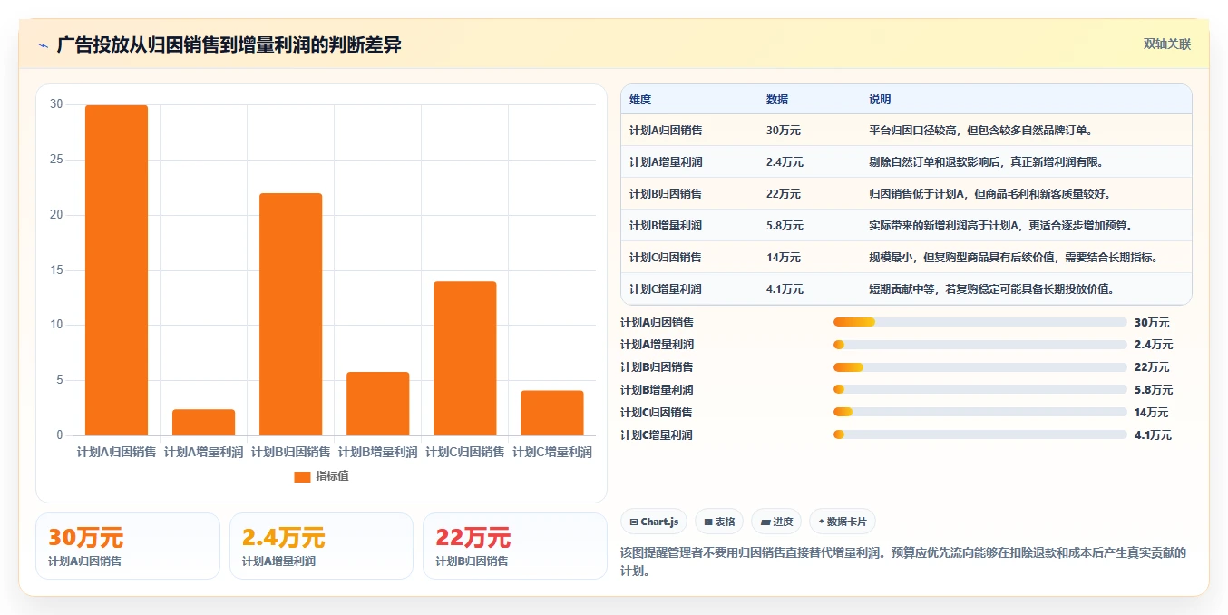The width and height of the screenshot is (1228, 615).
Task: Click y-axis value 30
Action: coord(56,104)
